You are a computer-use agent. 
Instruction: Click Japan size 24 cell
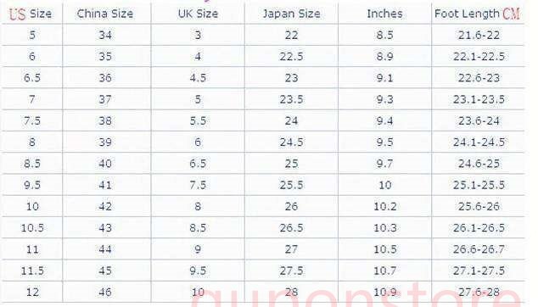(291, 120)
